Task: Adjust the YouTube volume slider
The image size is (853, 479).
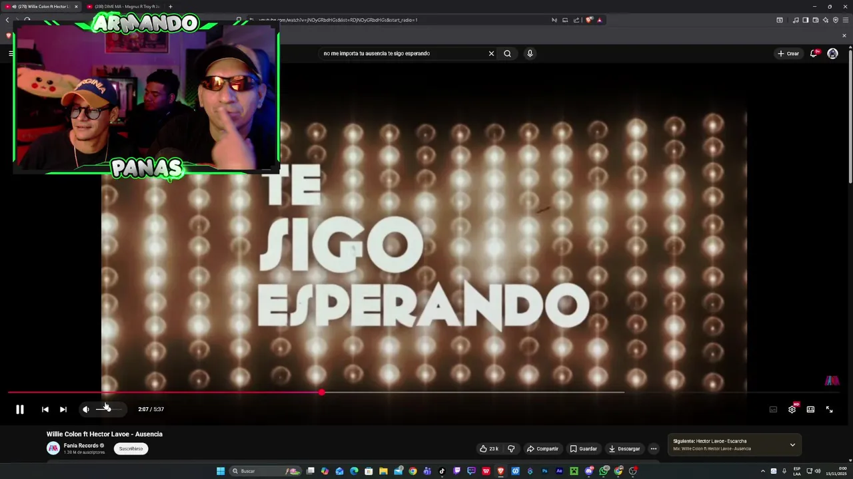Action: pos(109,409)
